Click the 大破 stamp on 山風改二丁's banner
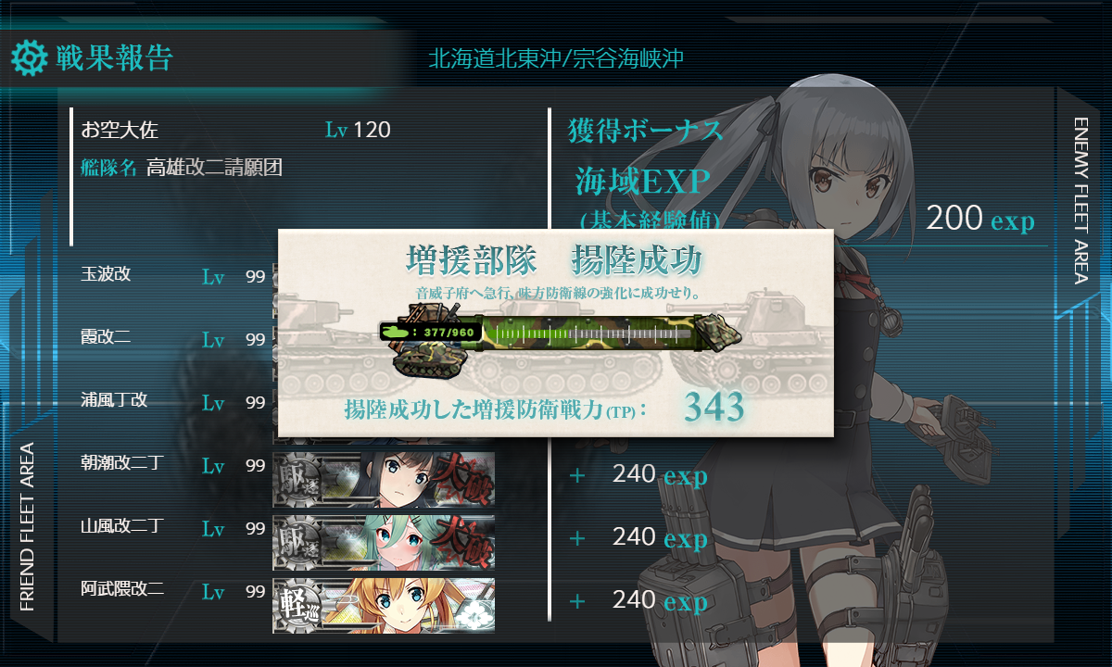Viewport: 1112px width, 667px height. 461,543
